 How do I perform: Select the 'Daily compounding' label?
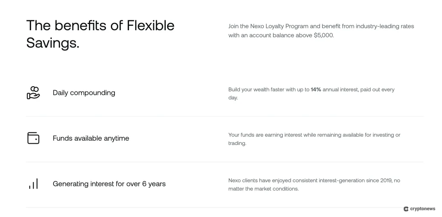[x=84, y=93]
